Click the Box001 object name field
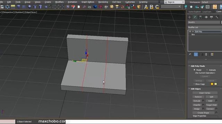 pos(204,22)
